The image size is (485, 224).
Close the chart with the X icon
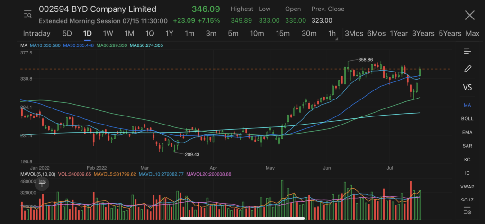coord(469,15)
